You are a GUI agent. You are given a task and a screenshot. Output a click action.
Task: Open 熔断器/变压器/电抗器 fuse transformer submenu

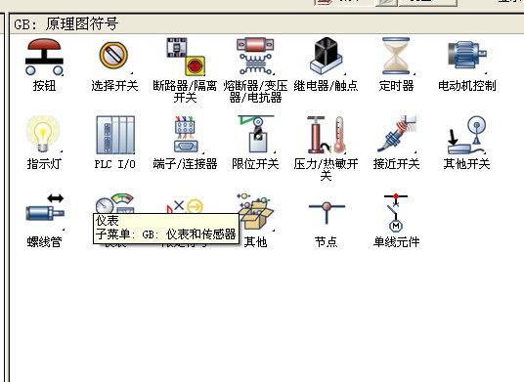255,56
